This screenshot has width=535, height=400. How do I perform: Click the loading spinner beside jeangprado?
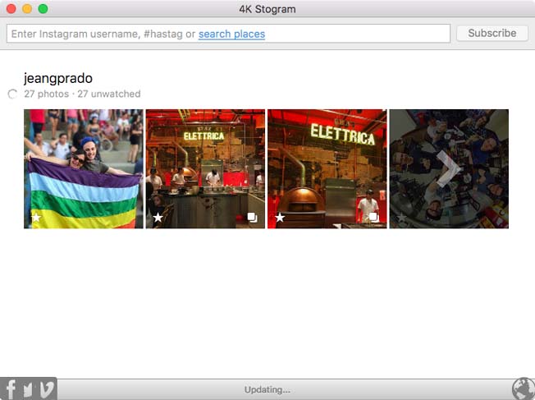(12, 94)
